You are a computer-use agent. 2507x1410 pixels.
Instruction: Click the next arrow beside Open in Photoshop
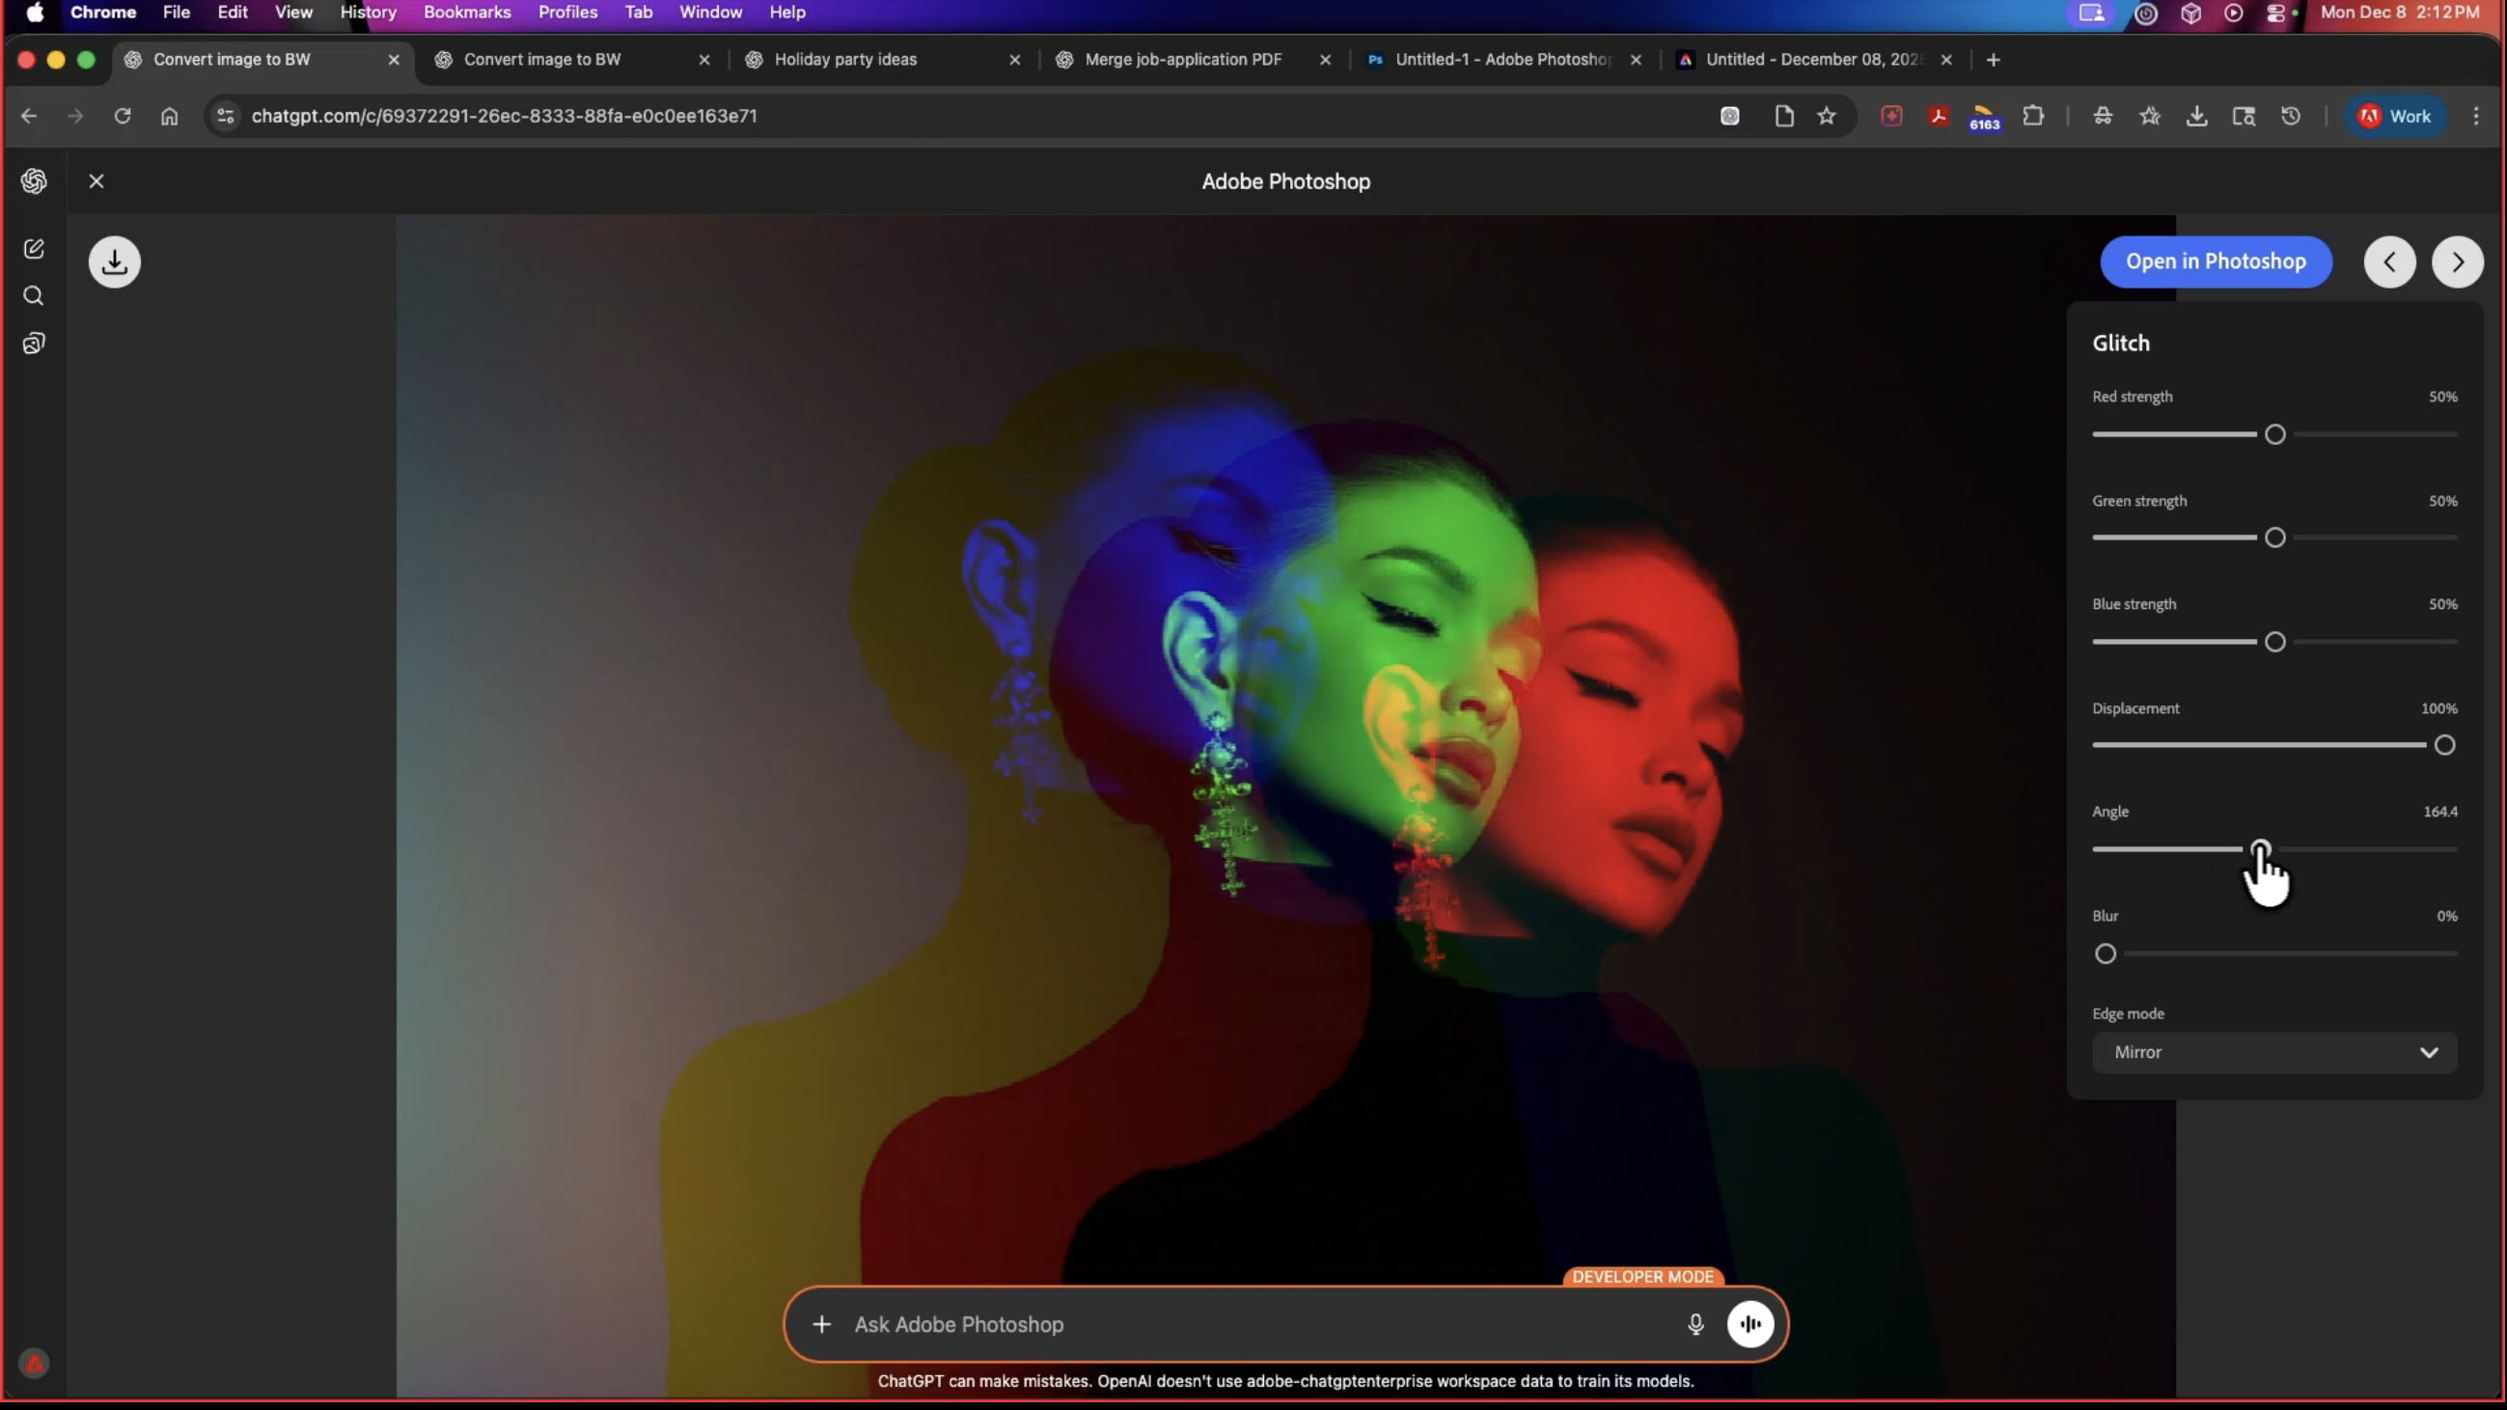point(2458,262)
